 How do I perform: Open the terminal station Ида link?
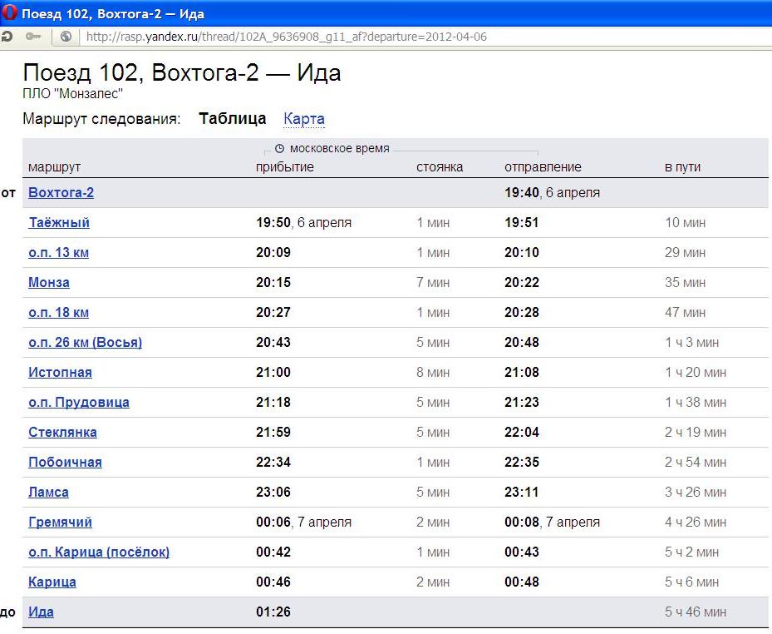(41, 612)
